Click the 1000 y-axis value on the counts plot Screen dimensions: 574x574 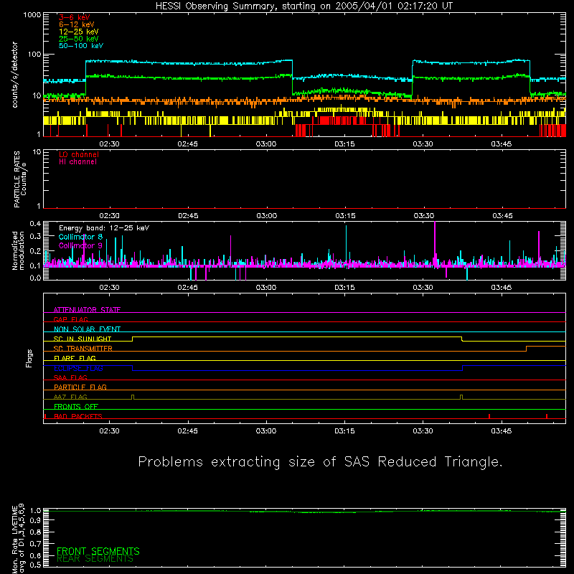(32, 15)
